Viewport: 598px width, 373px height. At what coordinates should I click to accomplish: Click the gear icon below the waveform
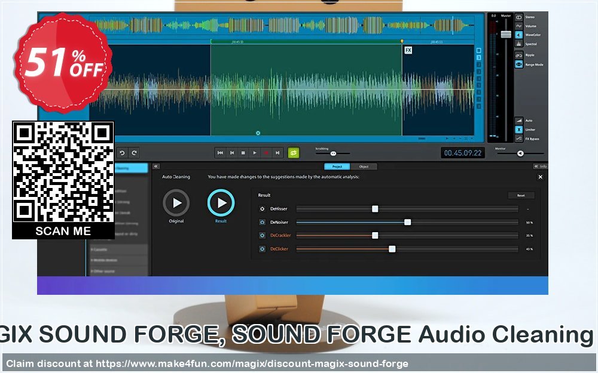point(258,133)
